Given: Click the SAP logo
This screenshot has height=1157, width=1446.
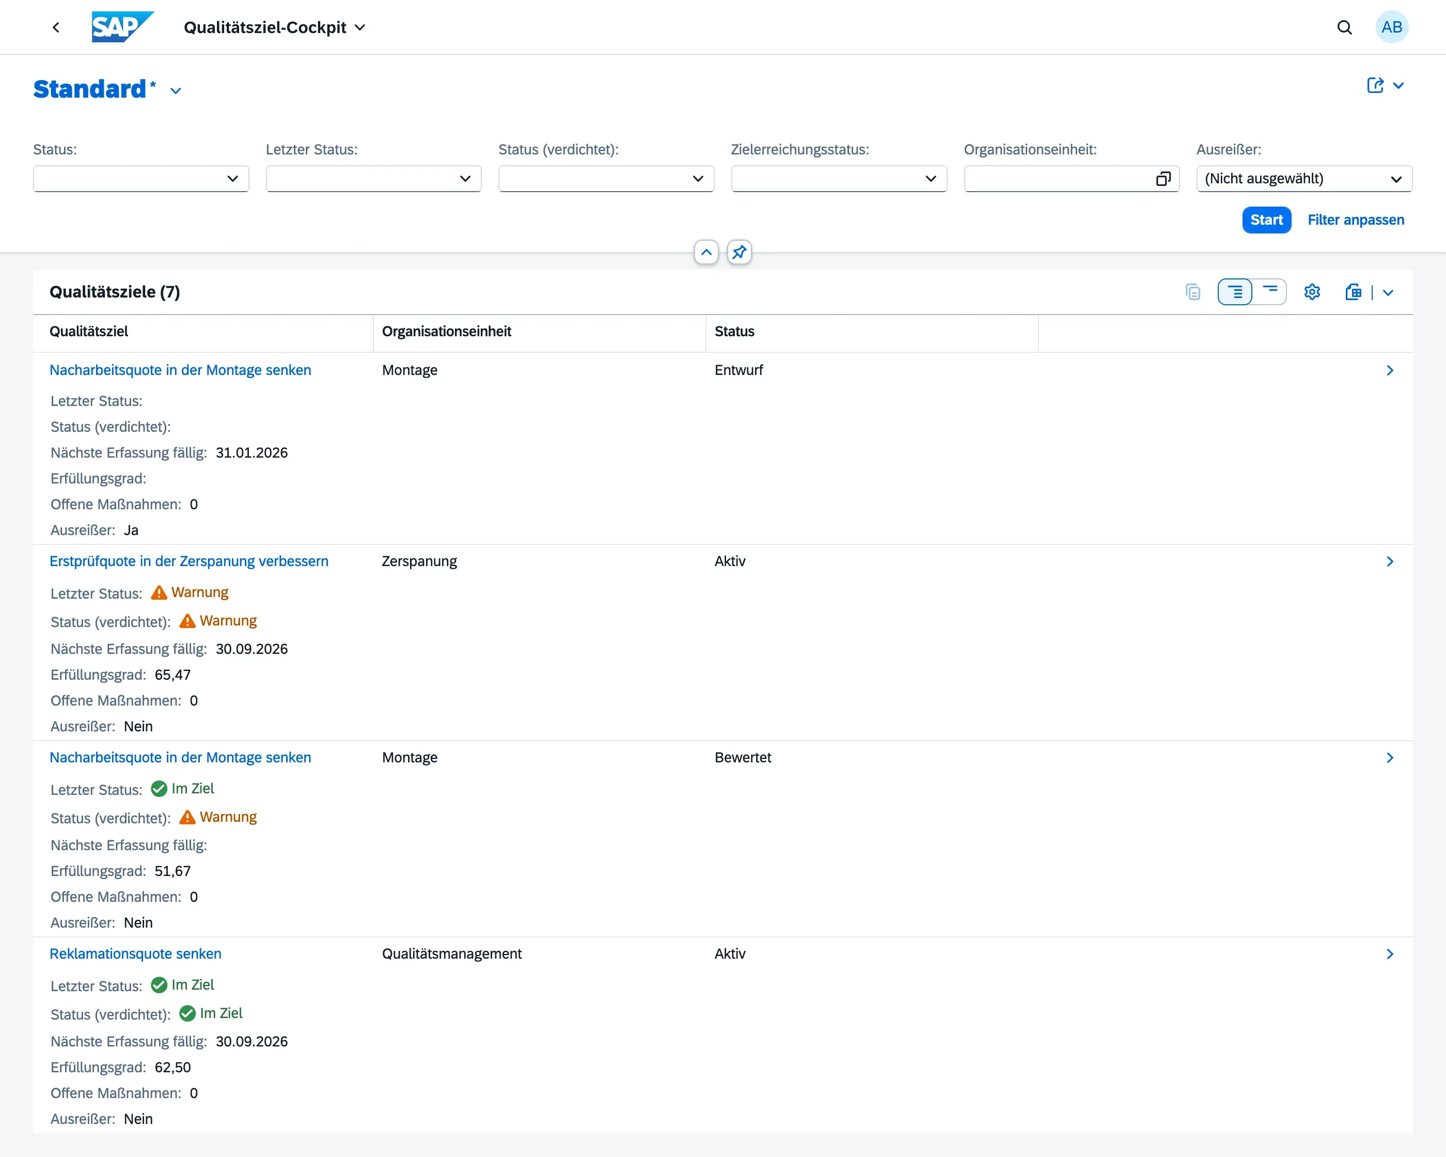Looking at the screenshot, I should point(123,27).
